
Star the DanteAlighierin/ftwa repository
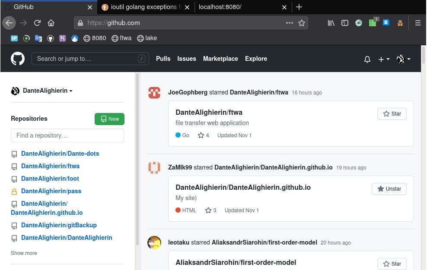click(392, 114)
